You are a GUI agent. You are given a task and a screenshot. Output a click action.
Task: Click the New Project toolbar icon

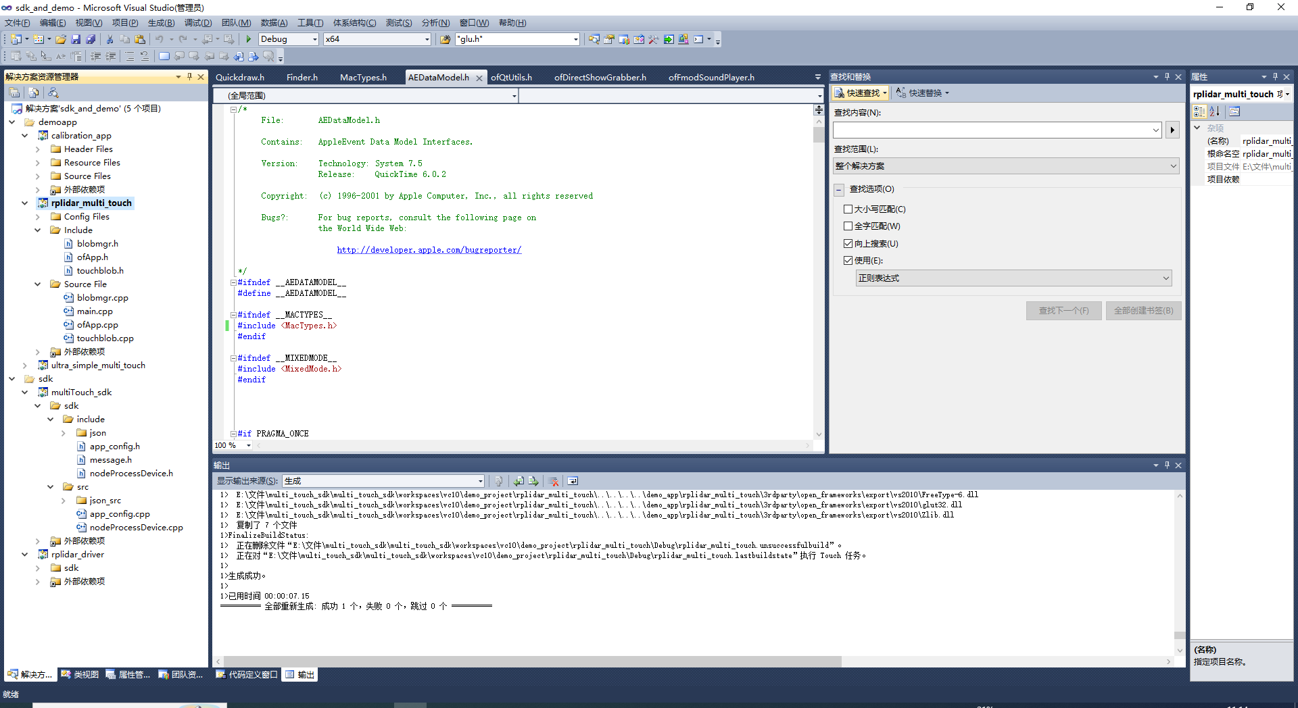coord(16,39)
